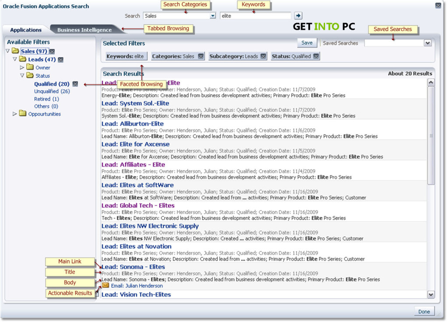
Task: Select the Status filter label in the tree
Action: pos(42,76)
